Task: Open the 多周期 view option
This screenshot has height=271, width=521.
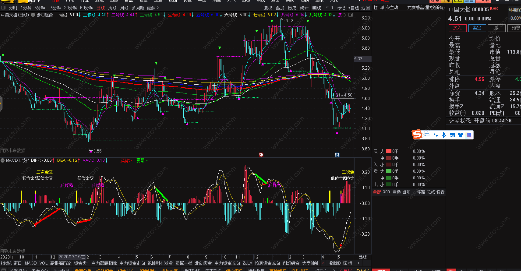Action: point(138,8)
